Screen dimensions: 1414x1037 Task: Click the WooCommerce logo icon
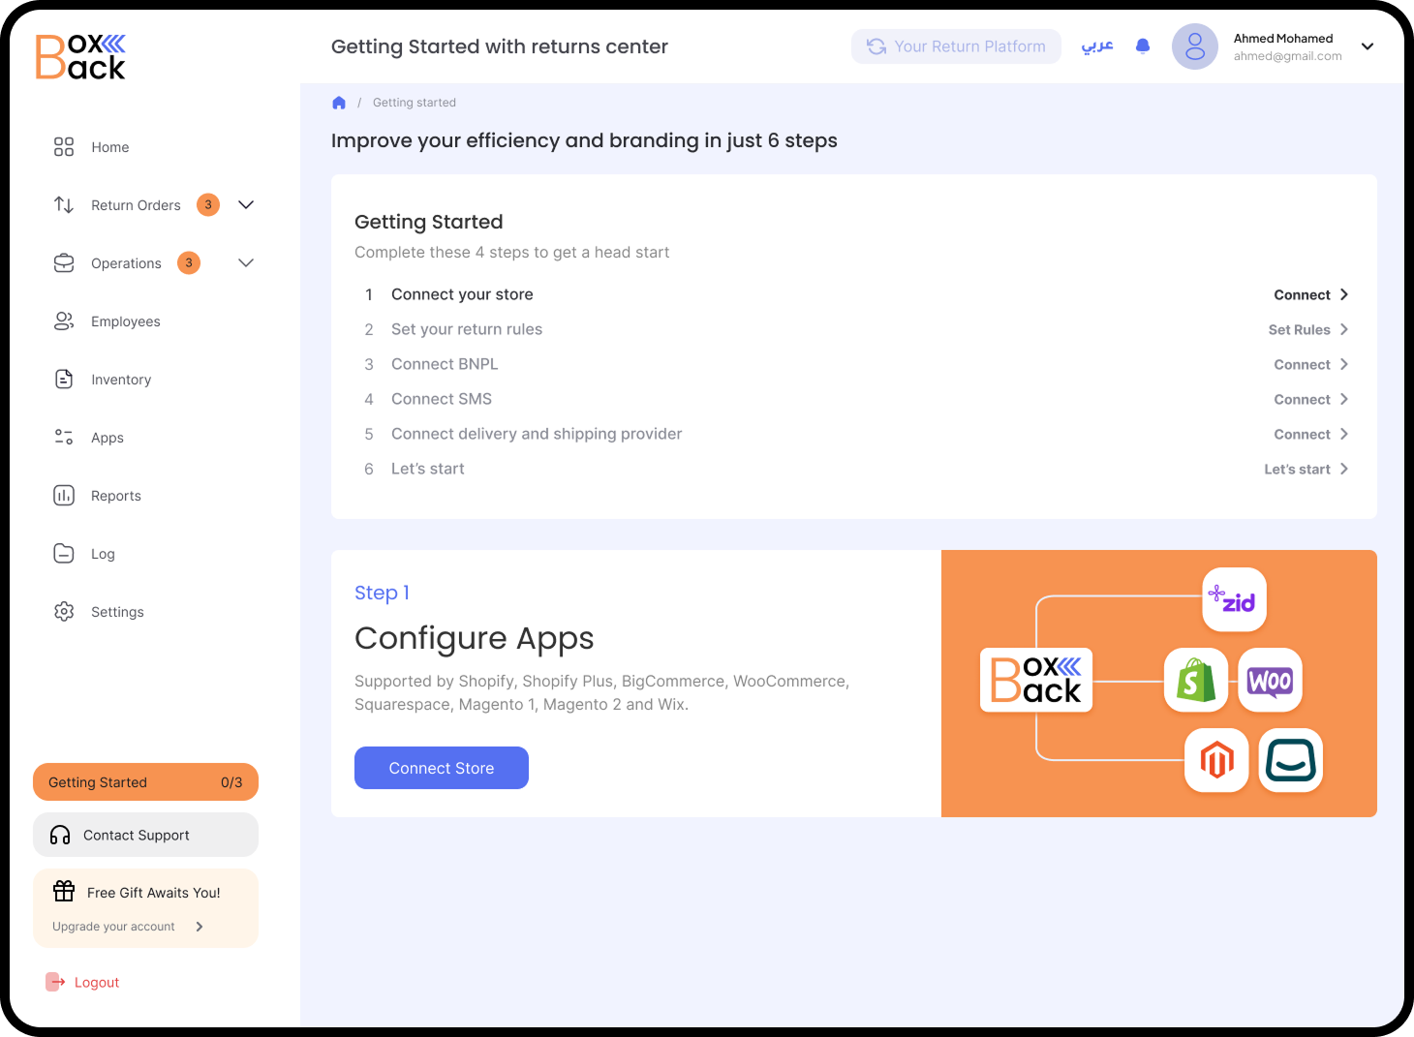pos(1270,681)
